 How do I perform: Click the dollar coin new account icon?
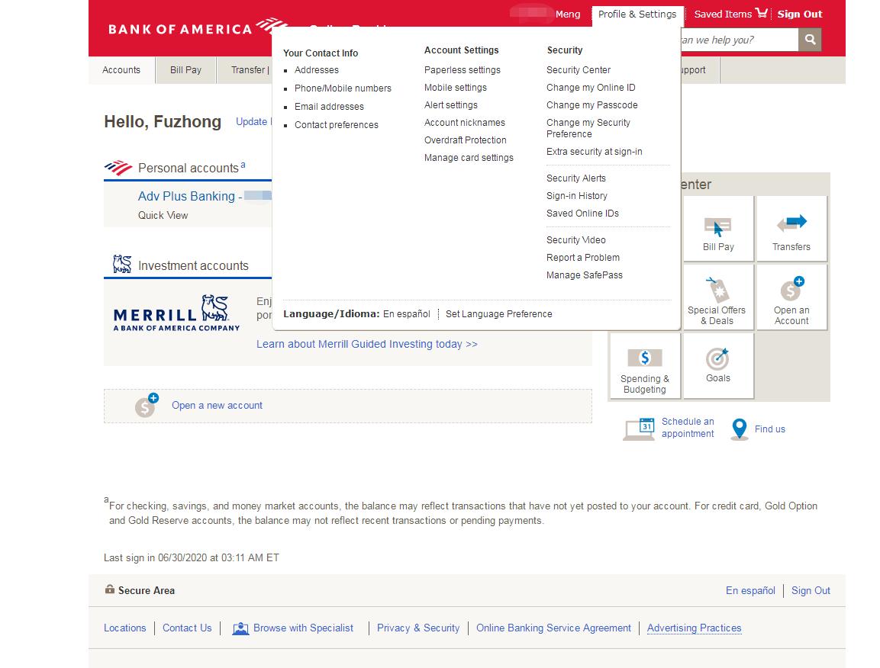(147, 406)
